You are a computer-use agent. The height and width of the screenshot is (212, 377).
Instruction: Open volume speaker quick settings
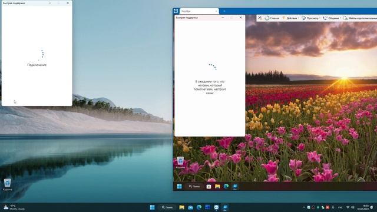pyautogui.click(x=353, y=207)
